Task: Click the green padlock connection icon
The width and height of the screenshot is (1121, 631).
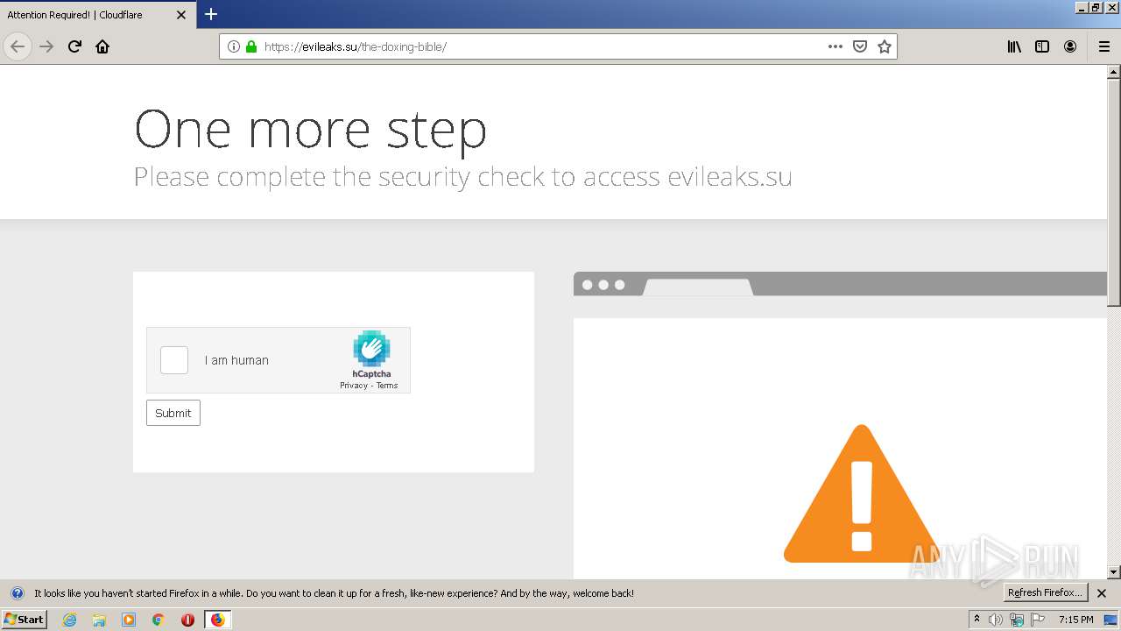Action: 251,46
